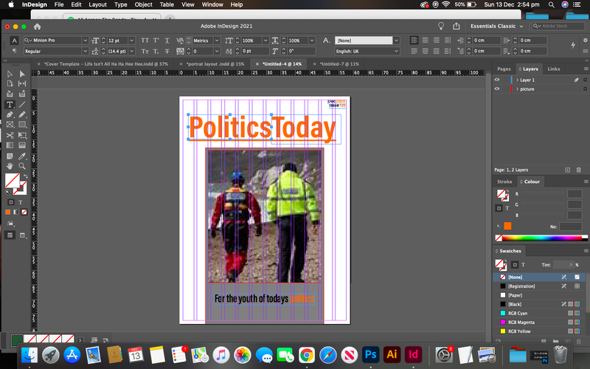The height and width of the screenshot is (369, 590).
Task: Select the Gradient Feather tool
Action: tap(22, 145)
